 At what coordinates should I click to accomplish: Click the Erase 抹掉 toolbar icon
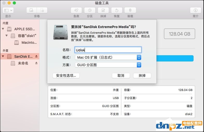(x=103, y=10)
